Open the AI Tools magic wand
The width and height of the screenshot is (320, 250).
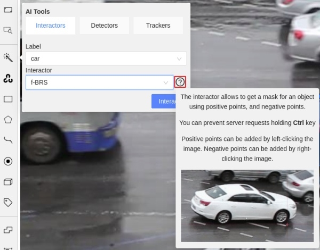coord(8,57)
